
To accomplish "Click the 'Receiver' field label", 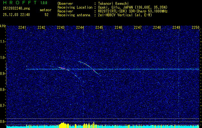I will 65,11.
